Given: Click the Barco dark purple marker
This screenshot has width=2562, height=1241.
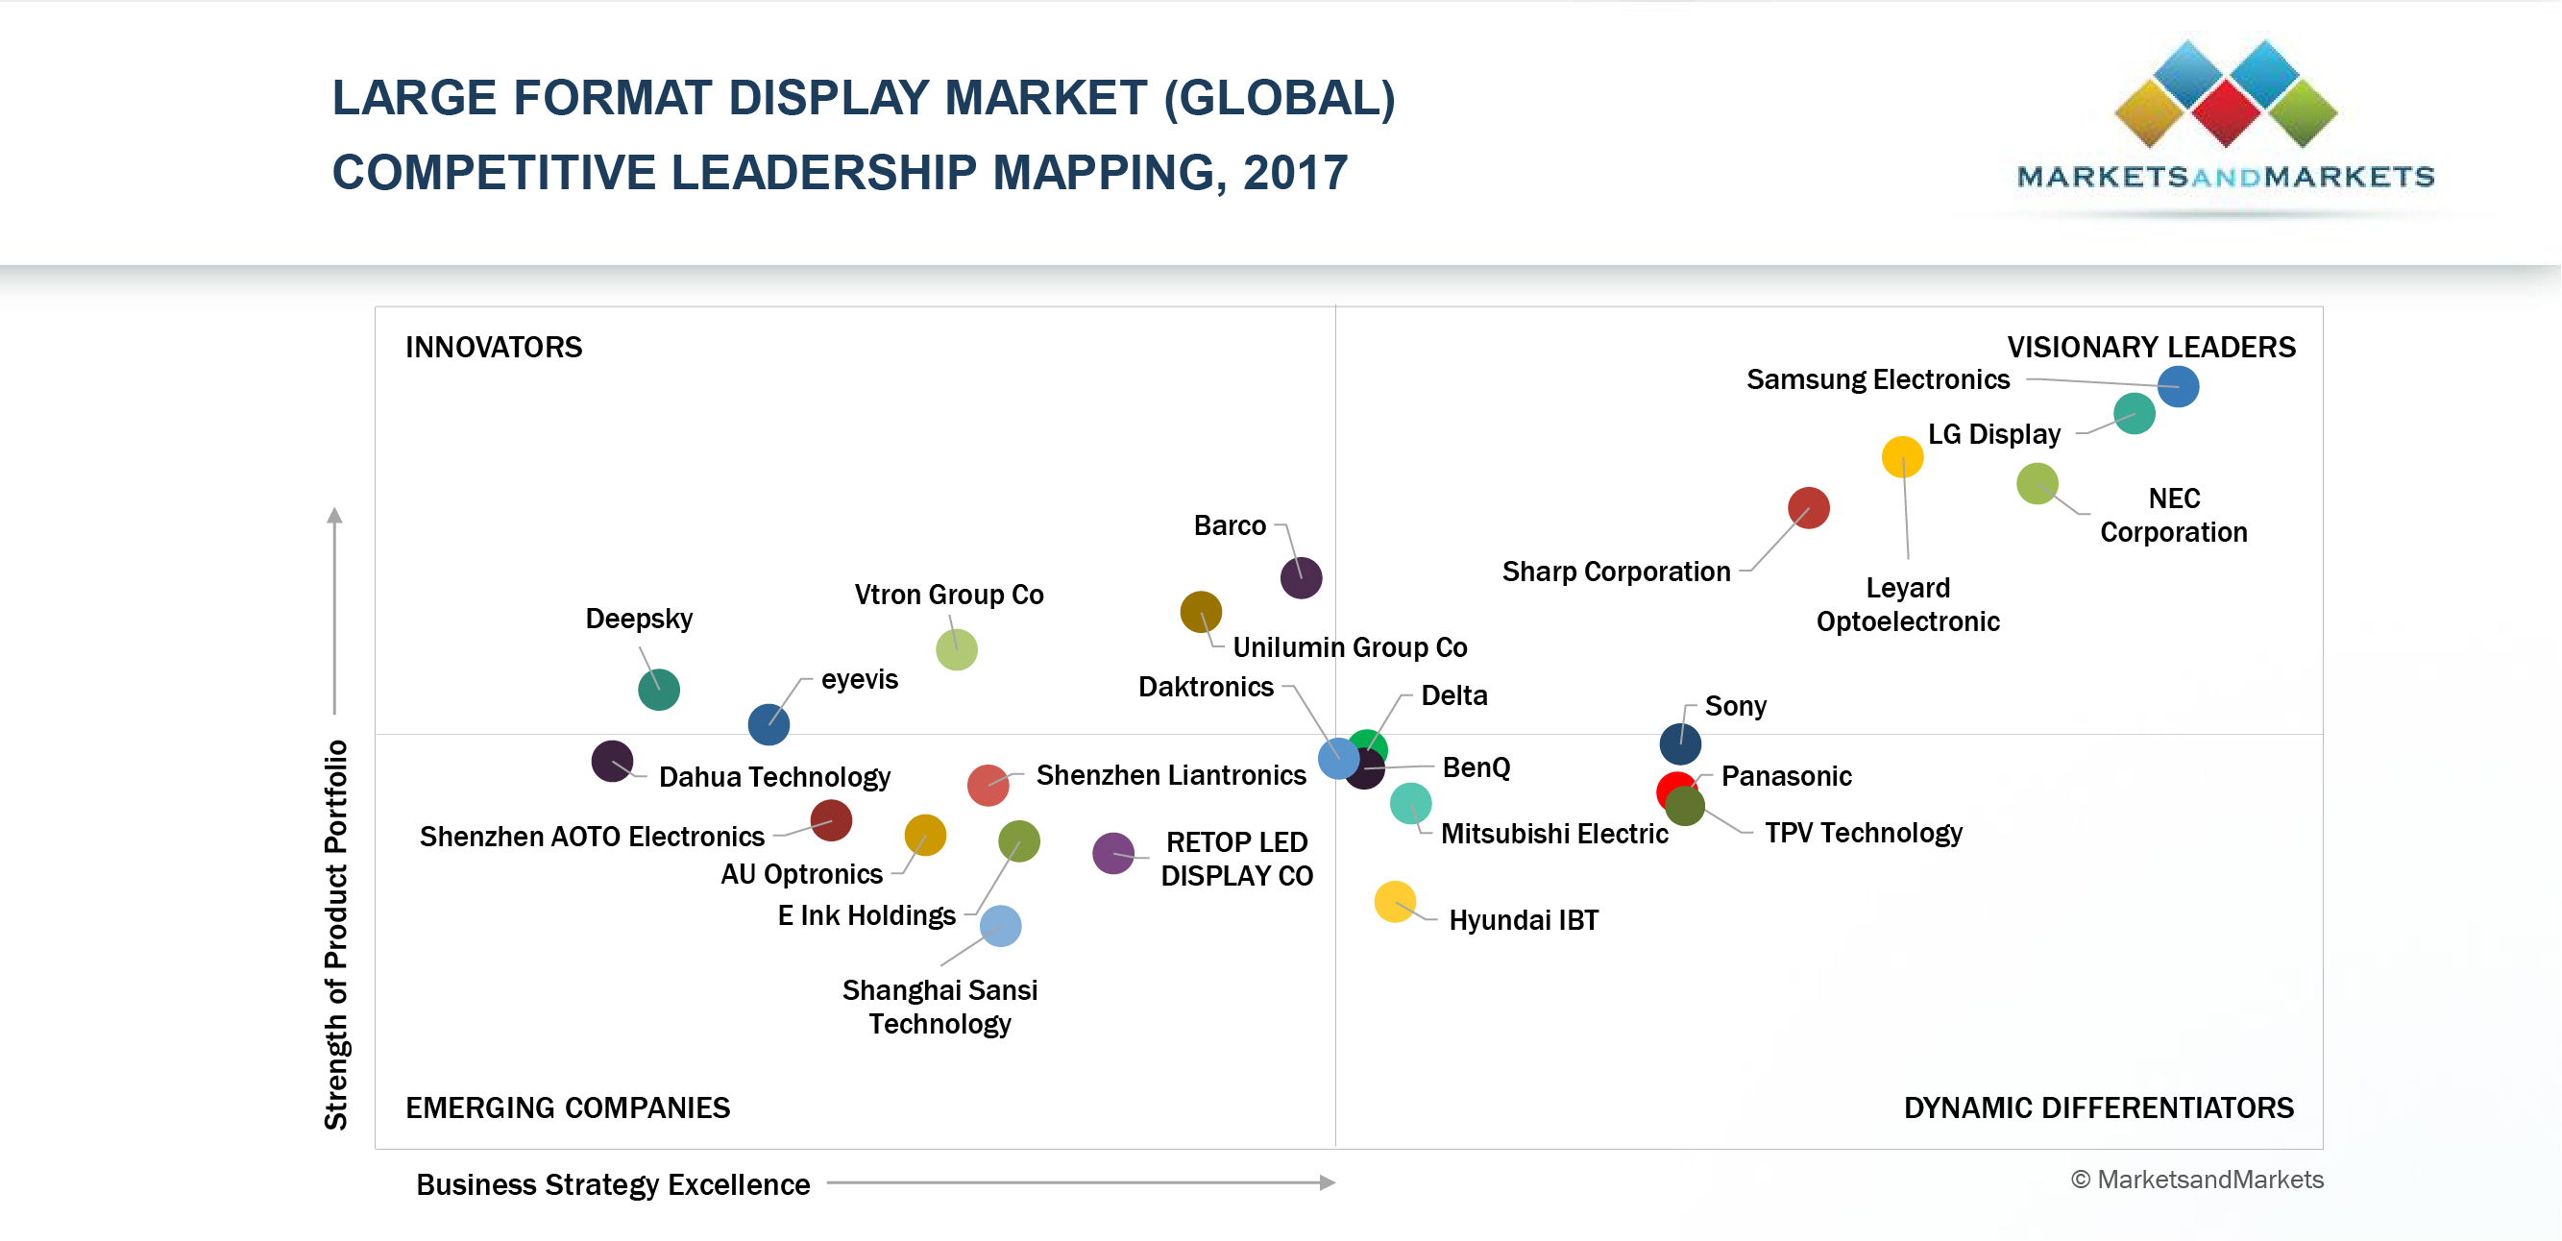Looking at the screenshot, I should [x=1300, y=577].
